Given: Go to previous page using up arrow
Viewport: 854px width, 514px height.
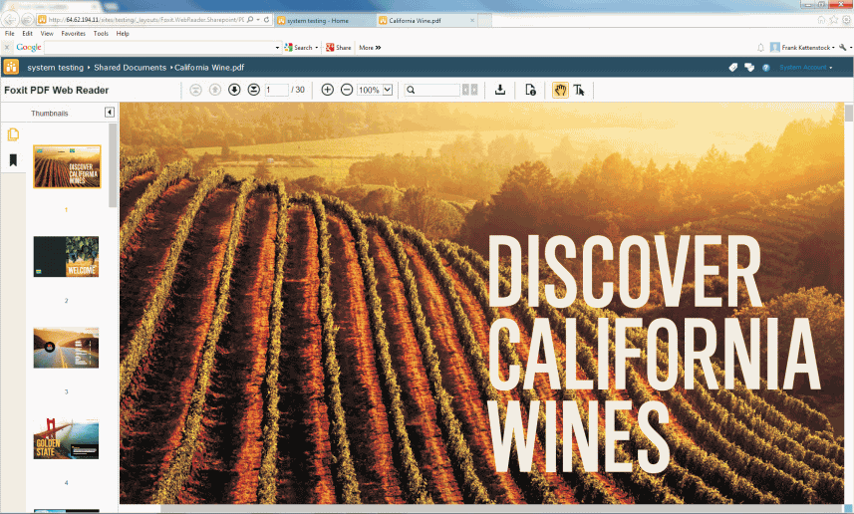Looking at the screenshot, I should 215,90.
